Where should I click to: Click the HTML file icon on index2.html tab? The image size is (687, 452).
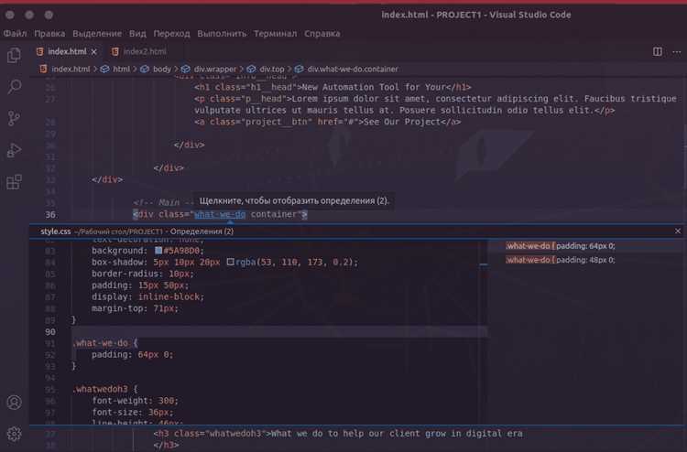pos(114,51)
